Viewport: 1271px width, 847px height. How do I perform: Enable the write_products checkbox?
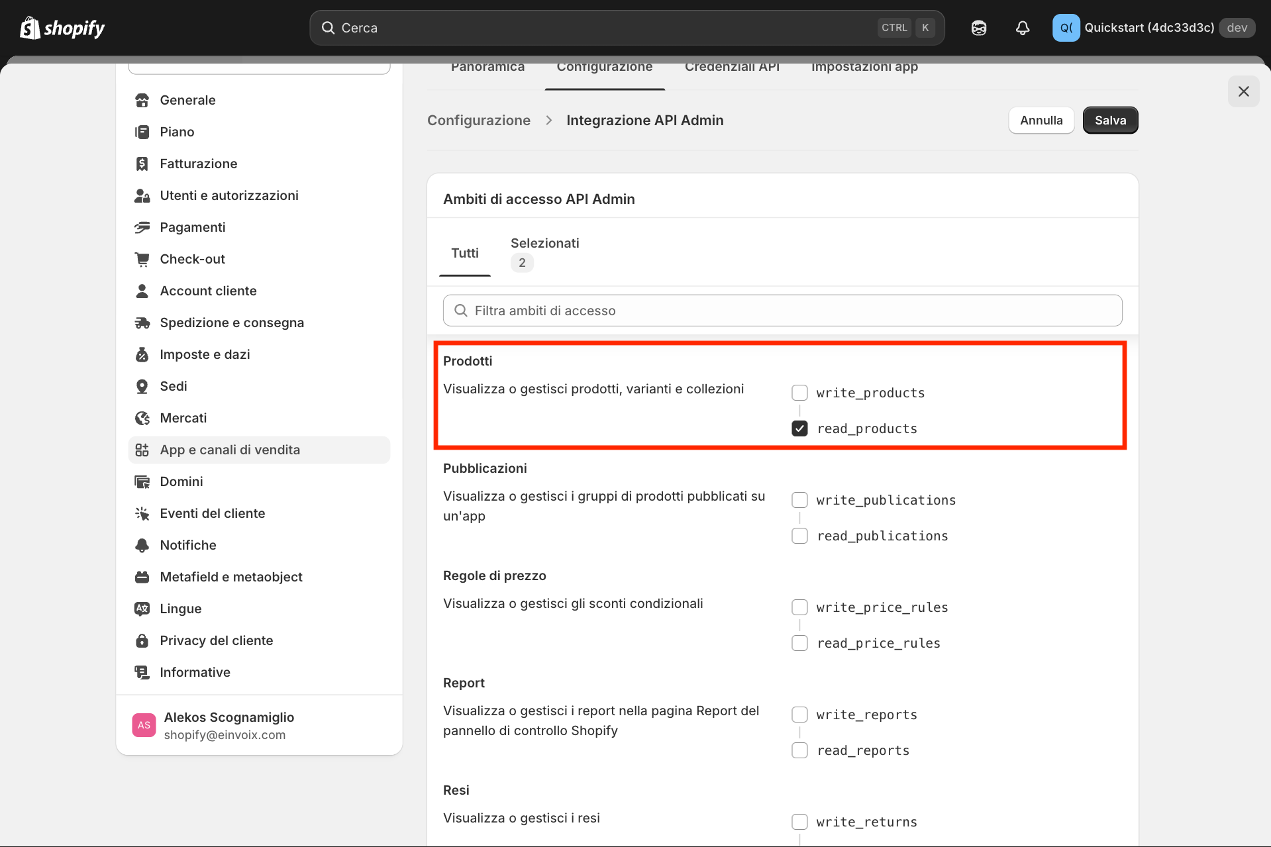click(x=799, y=393)
